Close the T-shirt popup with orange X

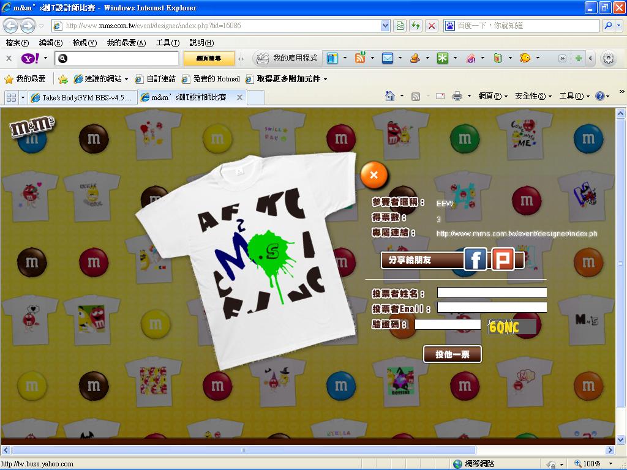click(374, 175)
